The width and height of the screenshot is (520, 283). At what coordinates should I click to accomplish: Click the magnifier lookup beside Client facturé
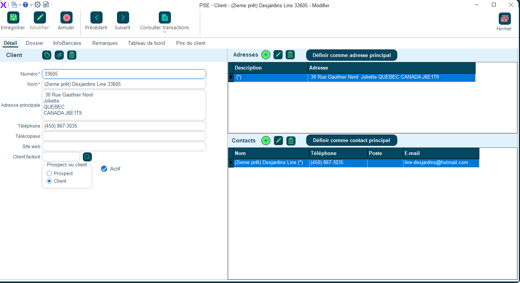[87, 157]
